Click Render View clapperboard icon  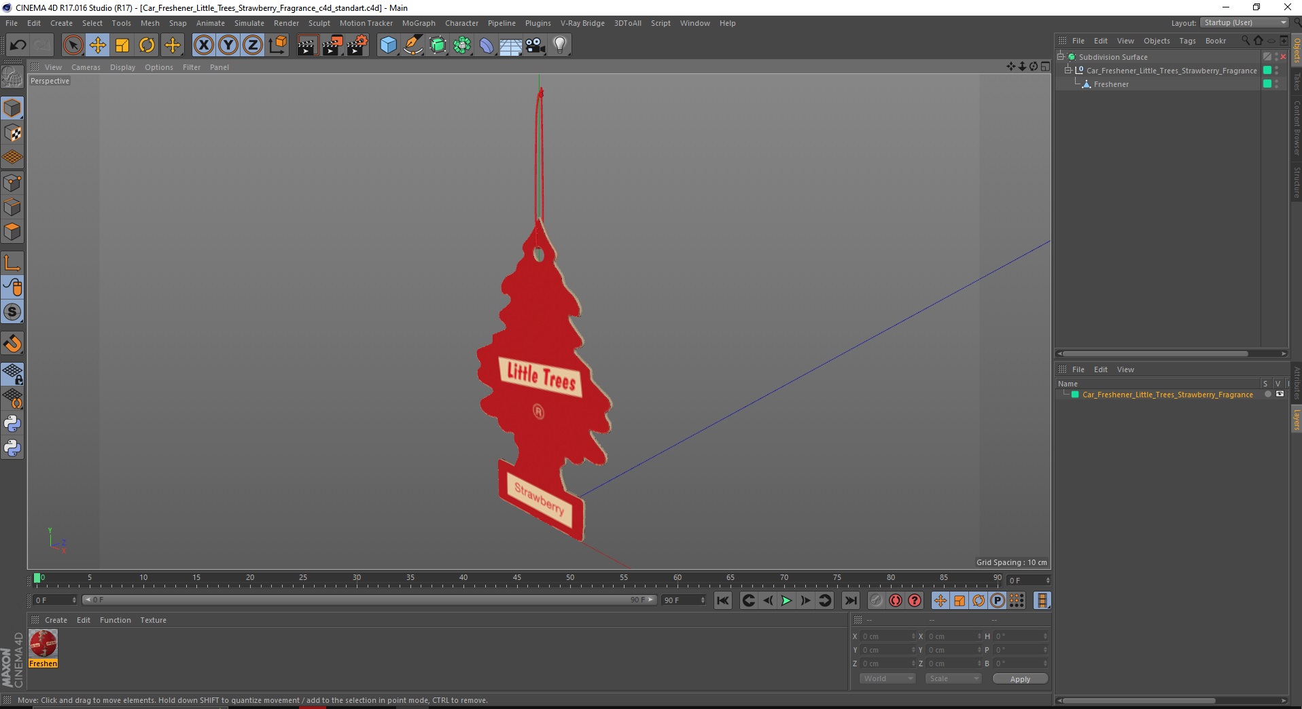click(307, 46)
